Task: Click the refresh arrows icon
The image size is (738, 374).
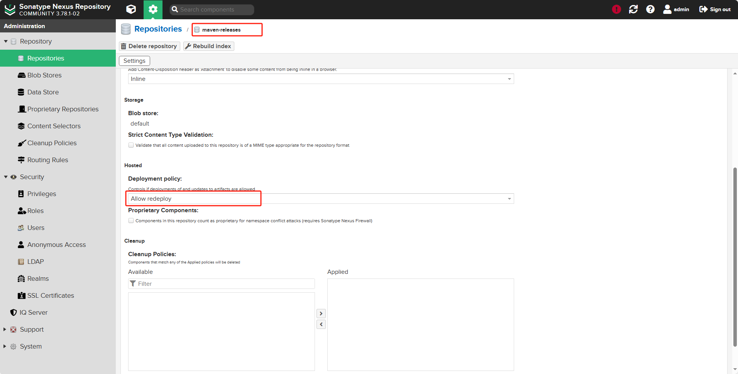Action: tap(633, 9)
